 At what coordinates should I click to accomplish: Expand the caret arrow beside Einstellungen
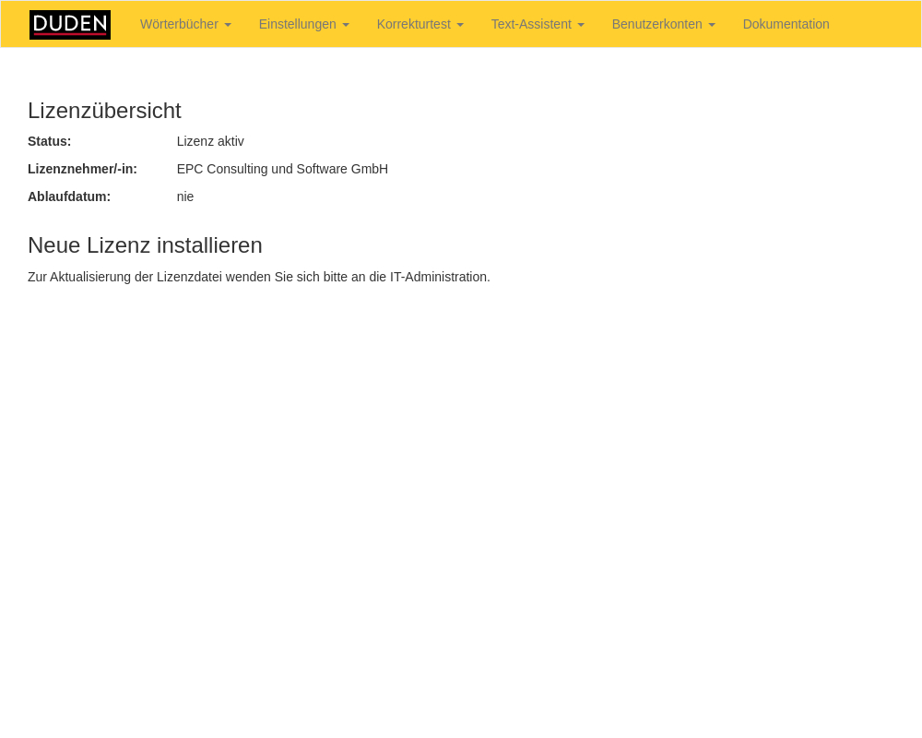pyautogui.click(x=346, y=26)
